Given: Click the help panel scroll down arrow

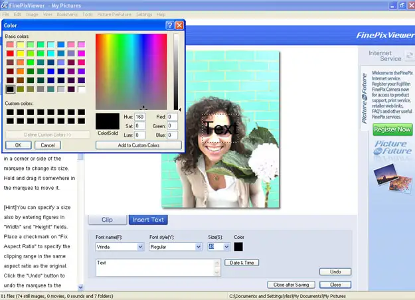Looking at the screenshot, I should [80, 287].
